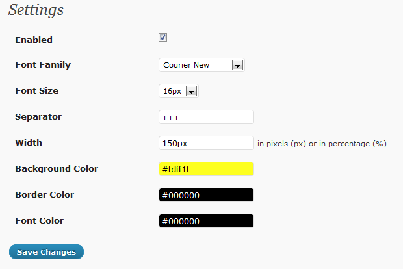The height and width of the screenshot is (269, 403).
Task: Click the Font Family label
Action: (x=43, y=65)
